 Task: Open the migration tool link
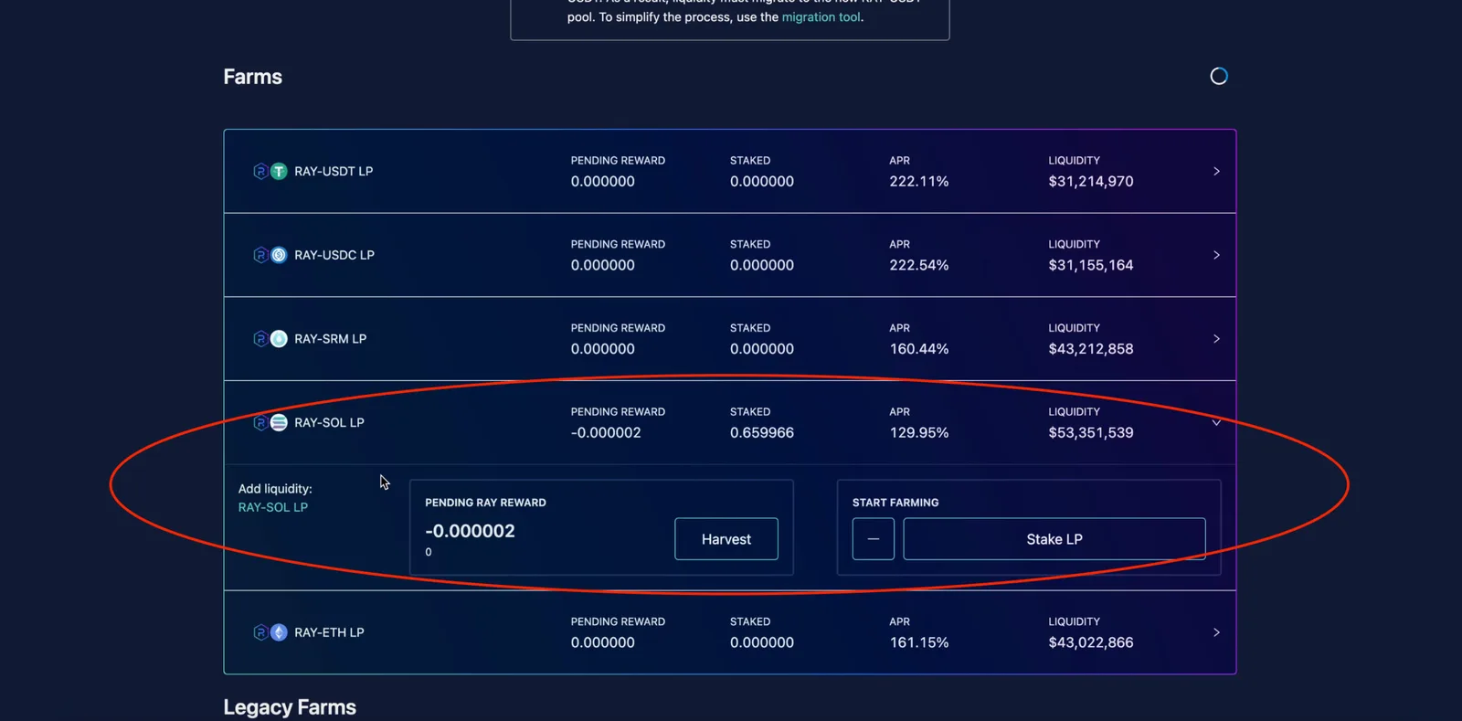[x=821, y=17]
